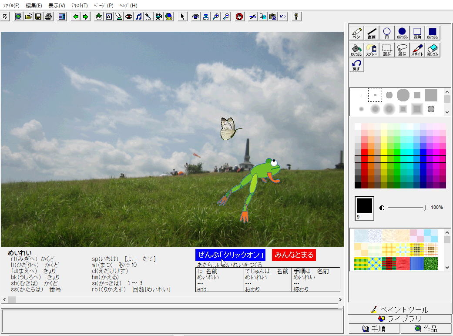Click the current black color box
This screenshot has width=453, height=336.
tap(364, 208)
